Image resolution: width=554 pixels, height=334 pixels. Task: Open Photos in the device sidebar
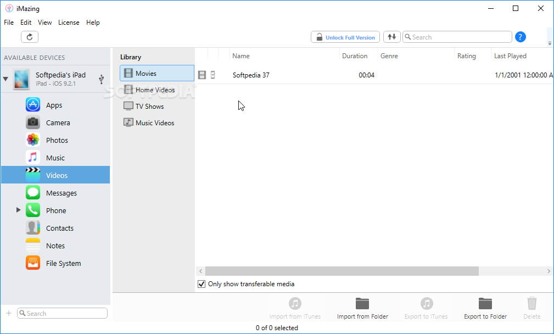pyautogui.click(x=55, y=140)
